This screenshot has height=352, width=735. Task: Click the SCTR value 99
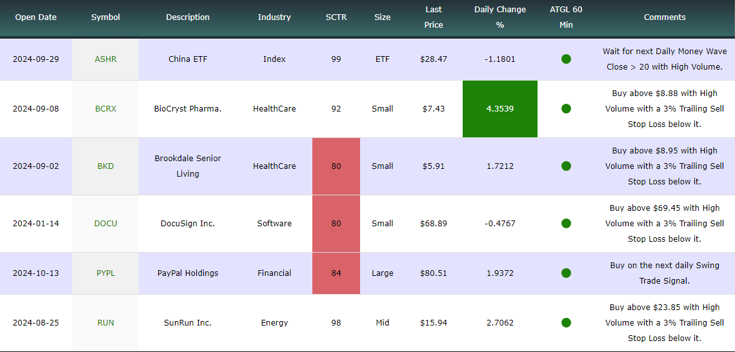tap(336, 59)
